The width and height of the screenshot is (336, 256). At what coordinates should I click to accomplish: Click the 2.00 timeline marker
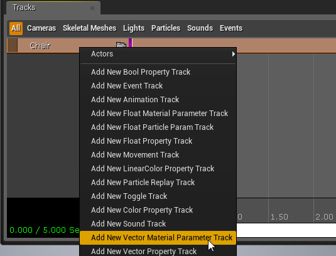click(324, 217)
